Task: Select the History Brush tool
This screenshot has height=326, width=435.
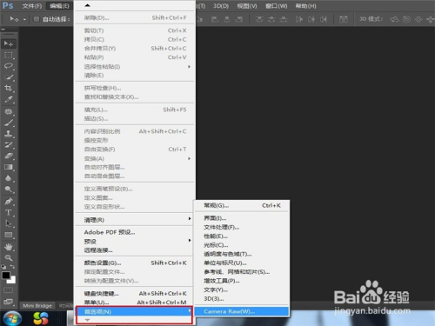Action: [x=9, y=145]
